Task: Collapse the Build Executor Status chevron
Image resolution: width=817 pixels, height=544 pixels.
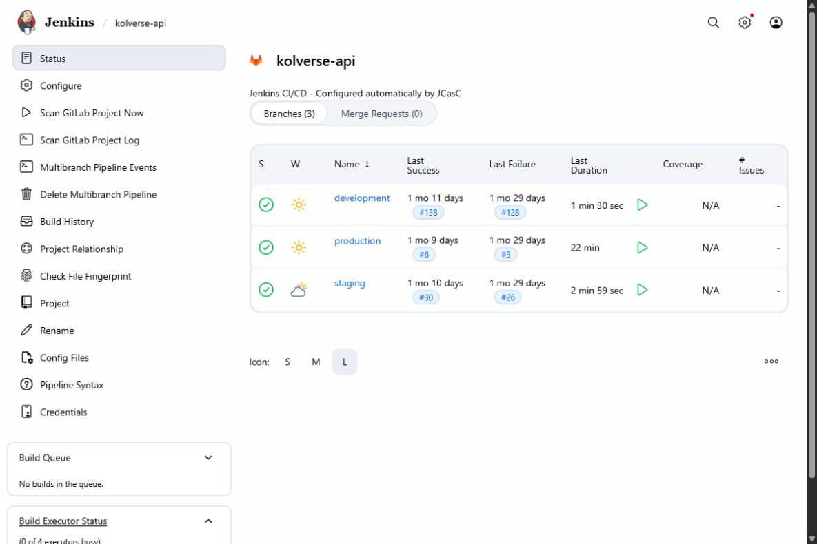Action: 208,521
